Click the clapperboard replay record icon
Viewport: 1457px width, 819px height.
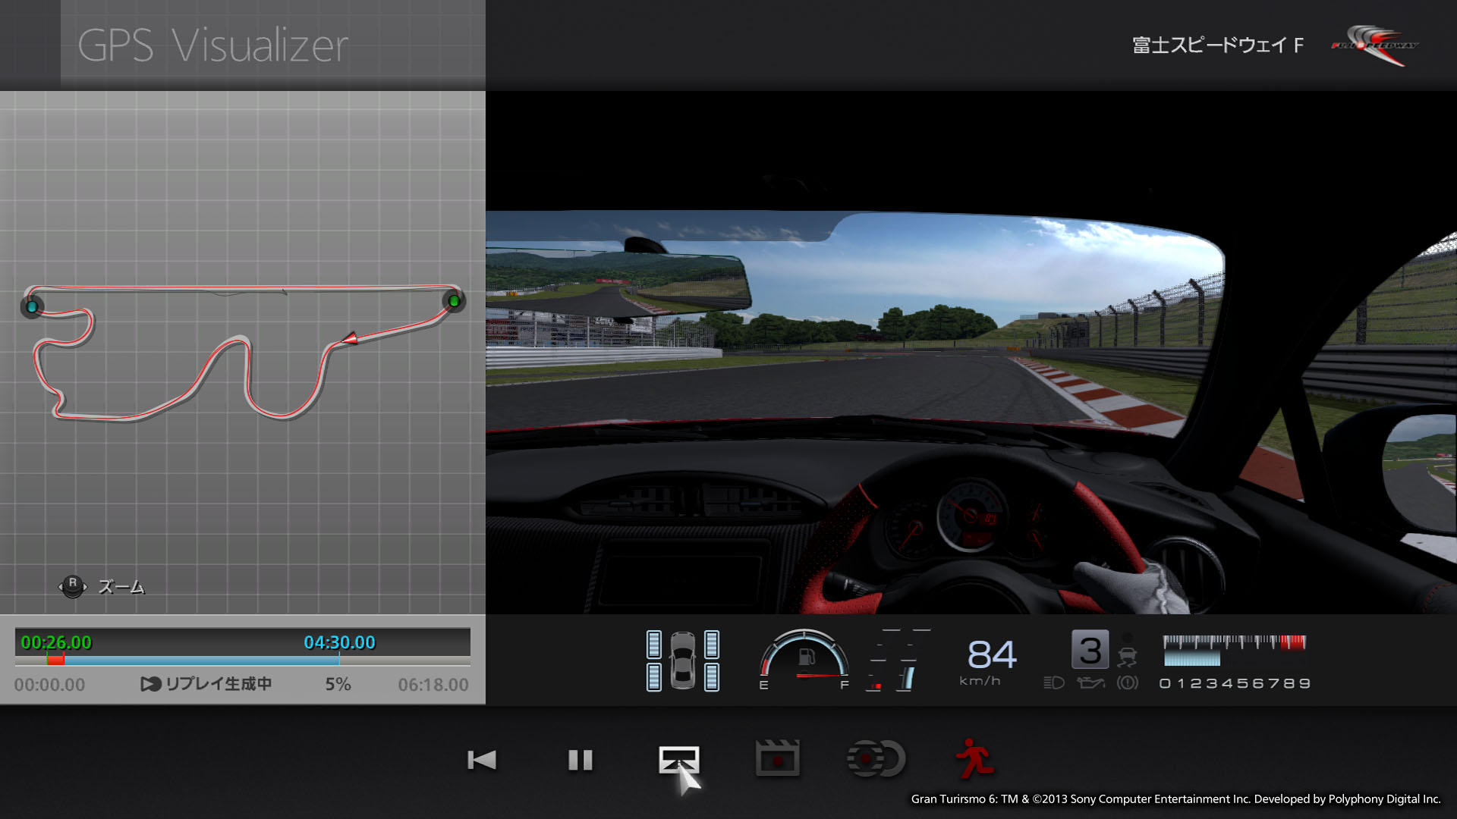[x=777, y=759]
